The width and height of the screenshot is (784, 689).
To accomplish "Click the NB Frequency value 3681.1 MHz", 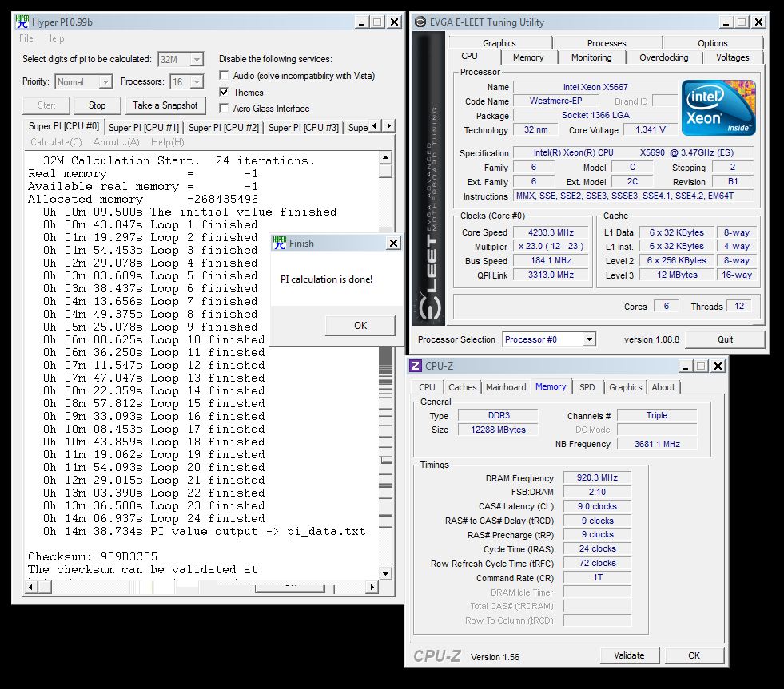I will [x=657, y=444].
